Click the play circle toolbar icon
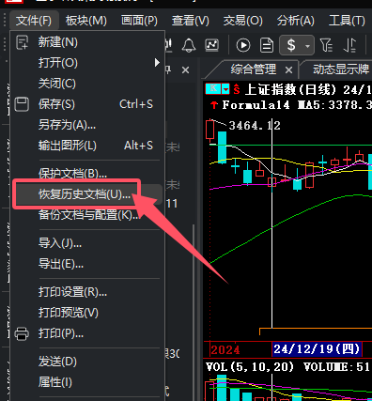The image size is (372, 401). tap(243, 45)
